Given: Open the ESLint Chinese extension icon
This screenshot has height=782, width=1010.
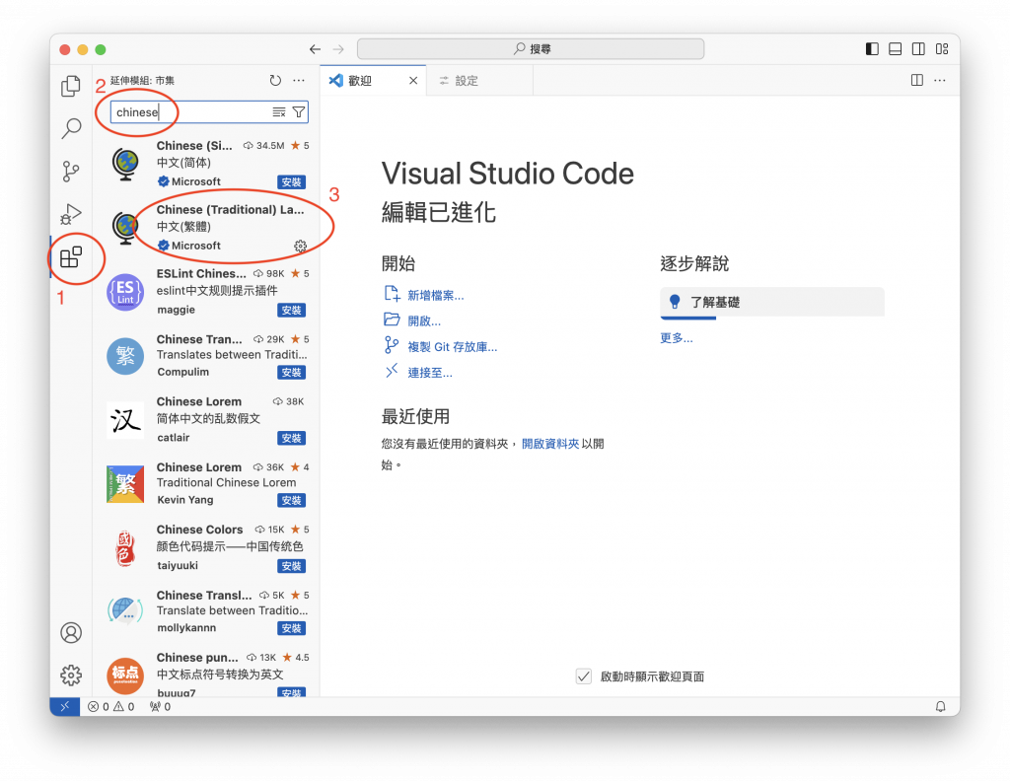Looking at the screenshot, I should [x=125, y=292].
